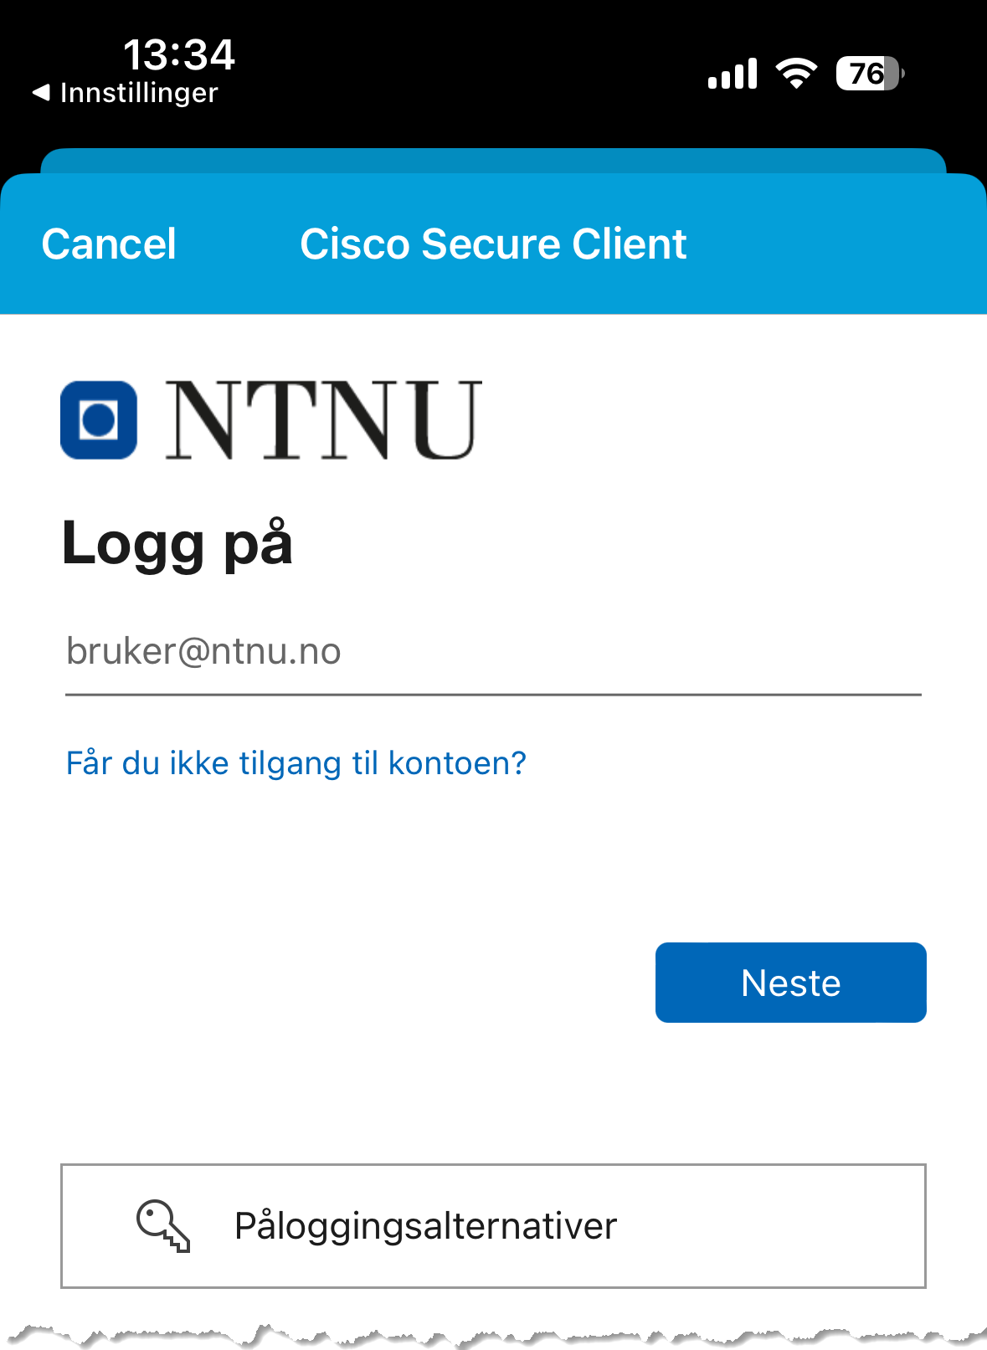Tap the cellular signal bars icon
This screenshot has width=987, height=1350.
(x=733, y=74)
